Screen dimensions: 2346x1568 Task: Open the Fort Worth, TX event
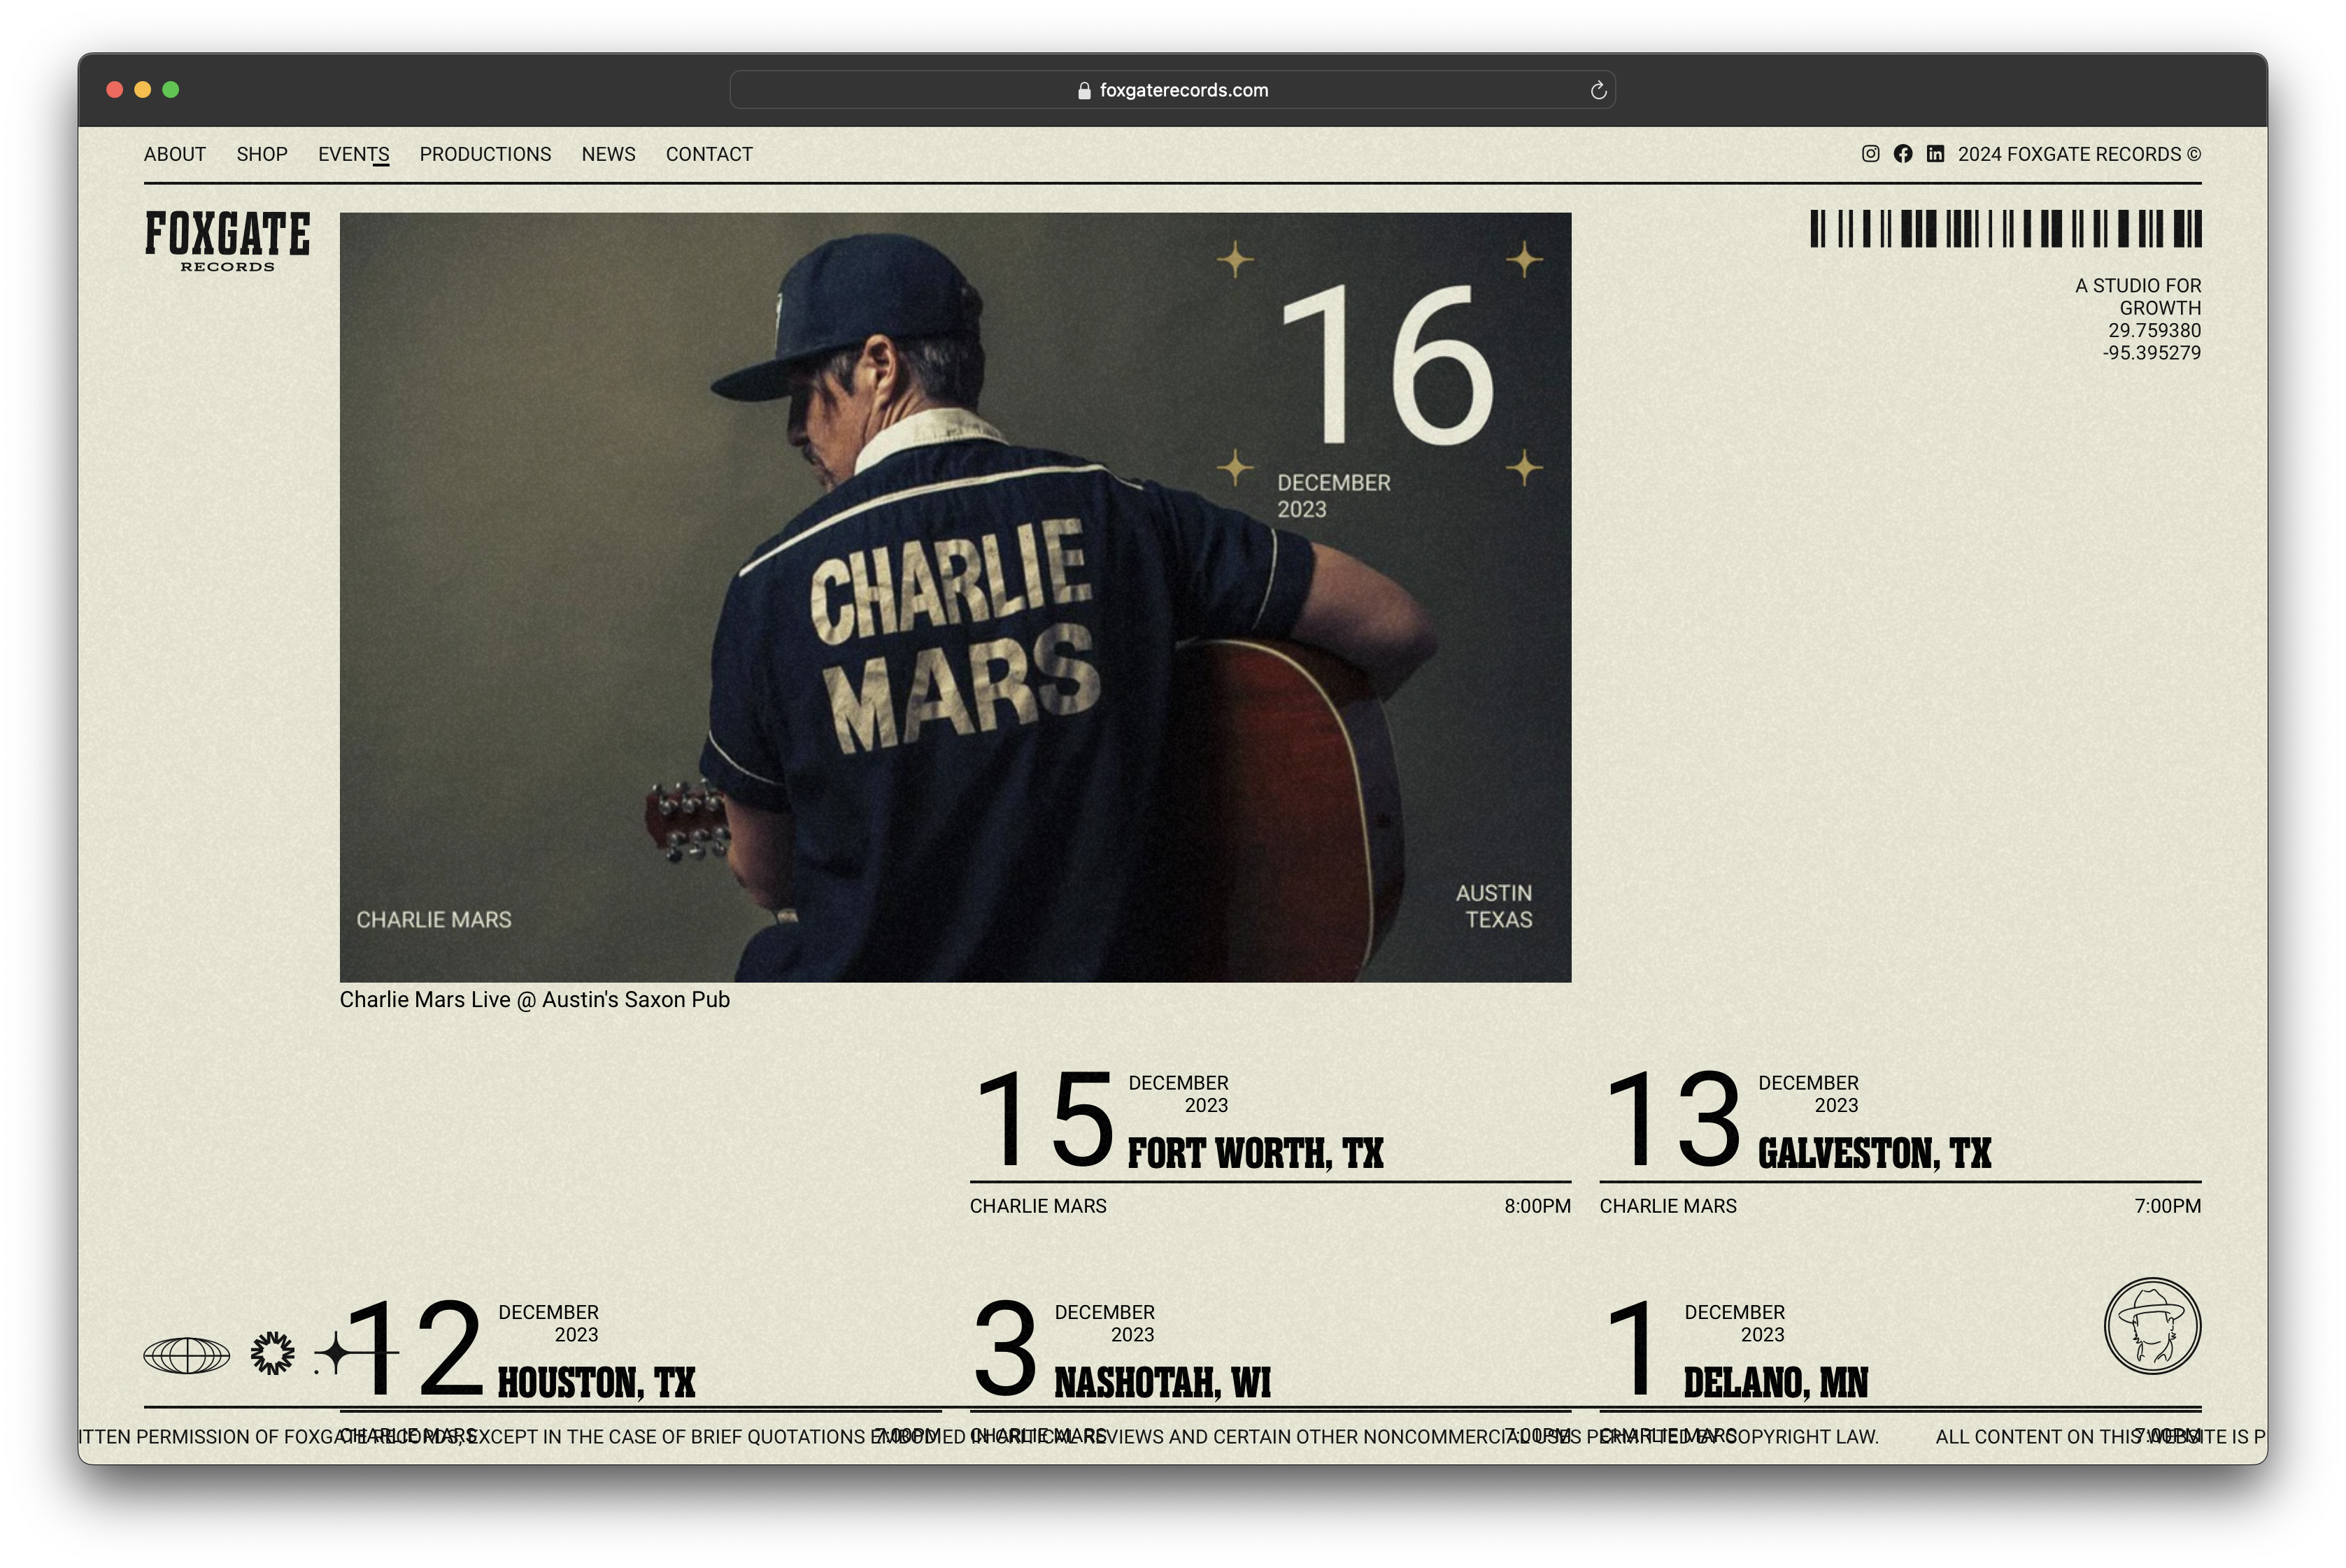pyautogui.click(x=1255, y=1154)
